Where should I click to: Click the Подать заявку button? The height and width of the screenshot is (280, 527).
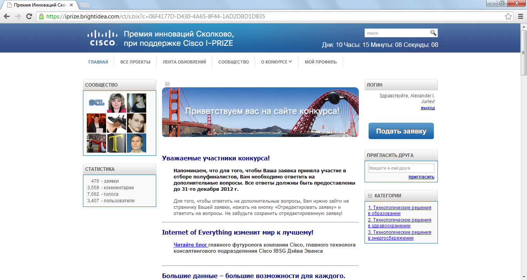coord(401,131)
